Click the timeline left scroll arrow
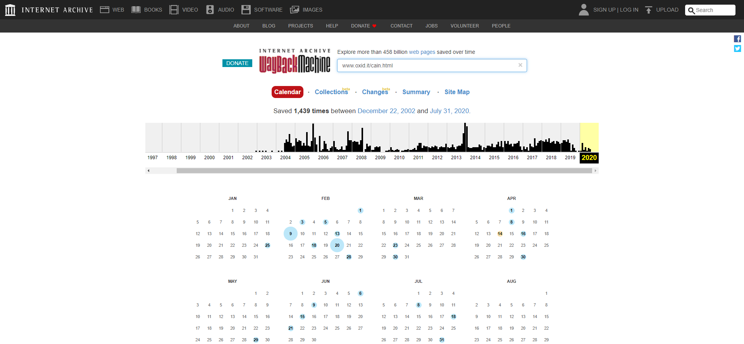Viewport: 744px width, 344px height. 148,170
